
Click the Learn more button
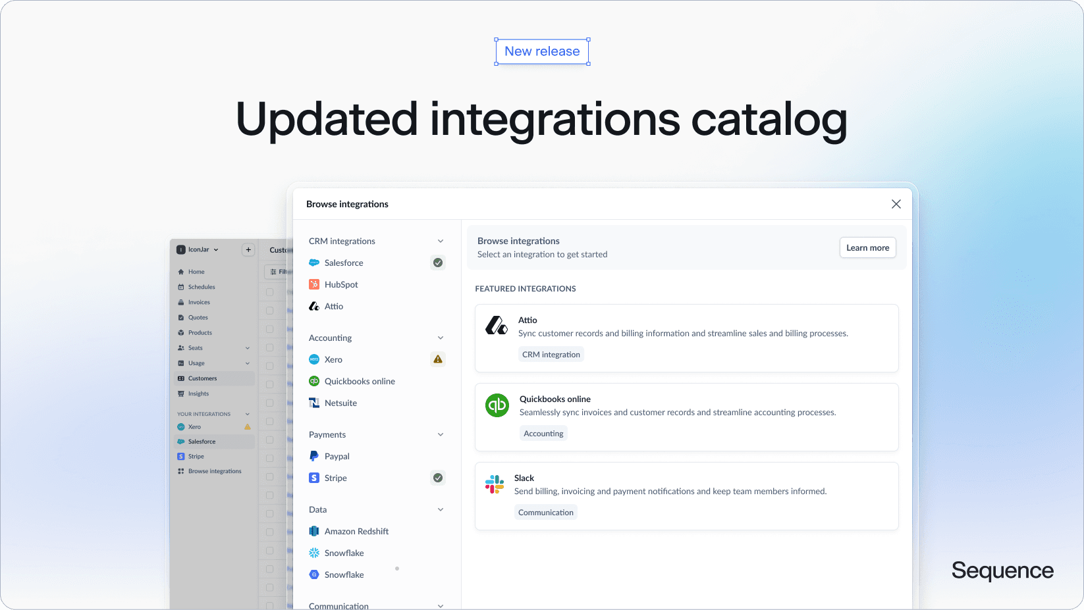coord(867,248)
